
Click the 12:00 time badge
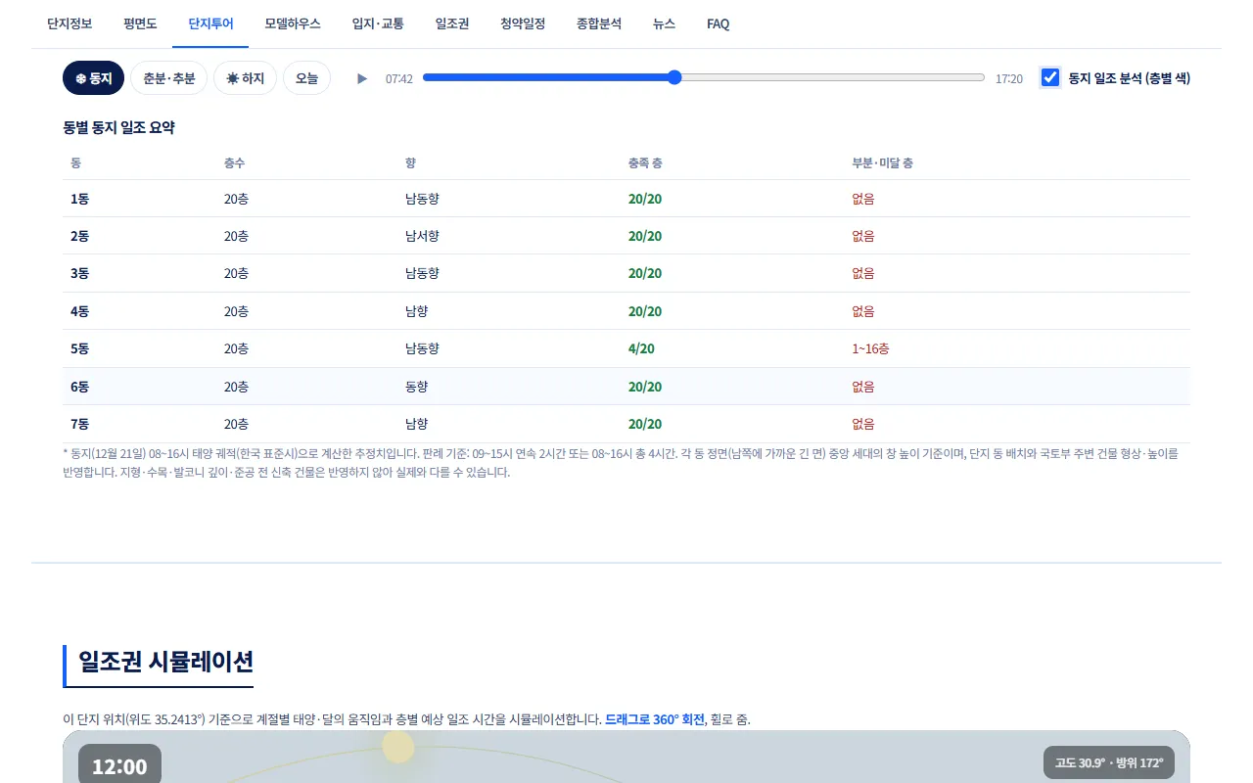[x=119, y=765]
